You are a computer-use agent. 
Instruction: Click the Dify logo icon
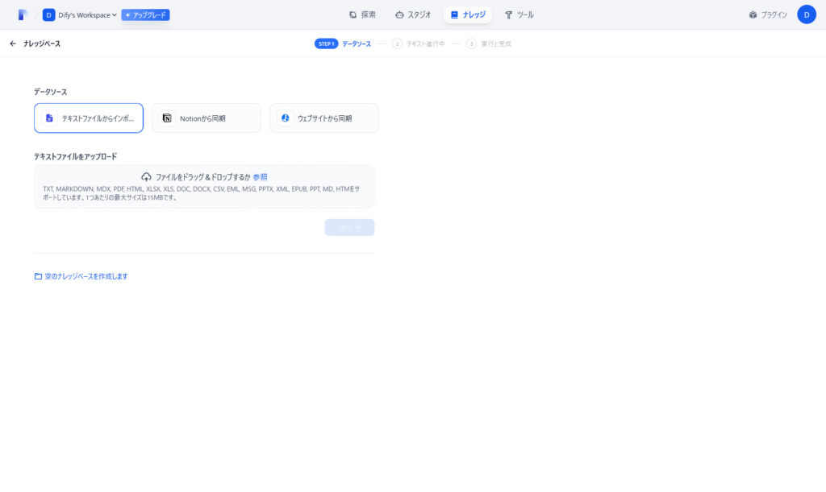(x=23, y=14)
